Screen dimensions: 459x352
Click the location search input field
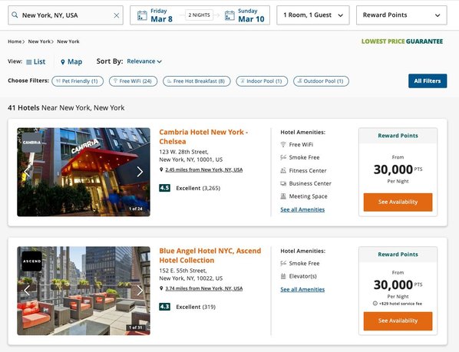65,15
